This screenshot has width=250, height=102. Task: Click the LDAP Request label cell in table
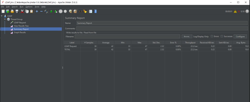72,46
